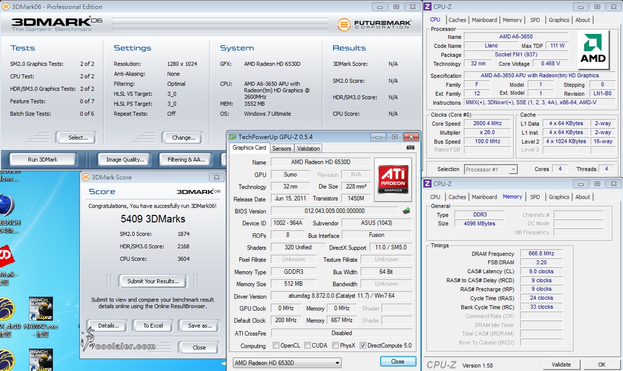The height and width of the screenshot is (371, 623).
Task: Open the AMD Radeon HD 6530D card dropdown
Action: [287, 363]
